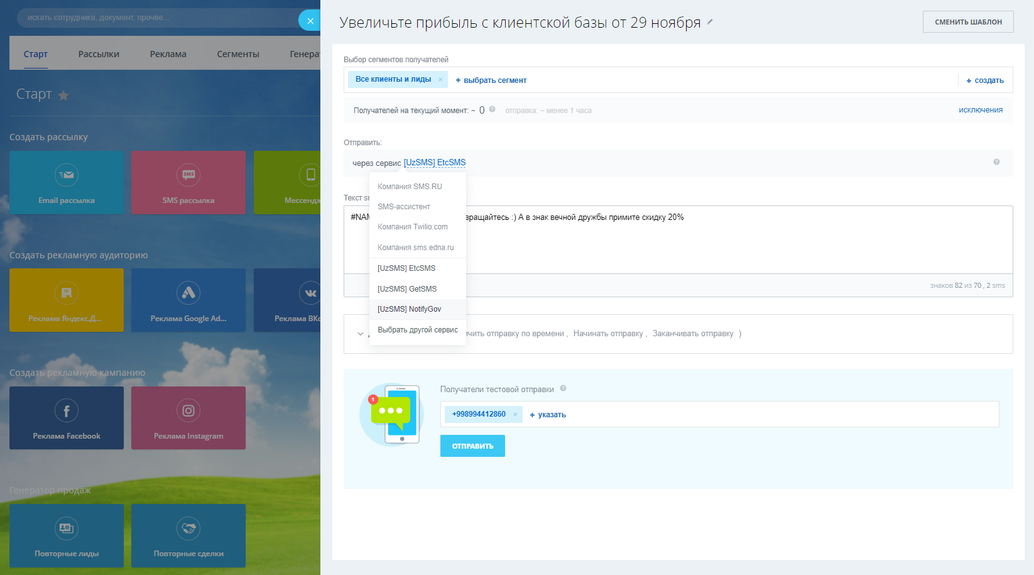The image size is (1034, 575).
Task: Click the Реклама ВКонтакте tile icon
Action: point(310,292)
